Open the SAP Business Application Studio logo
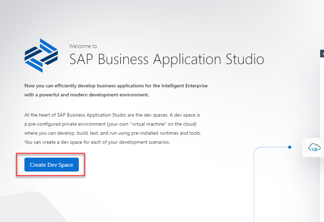 click(x=41, y=55)
